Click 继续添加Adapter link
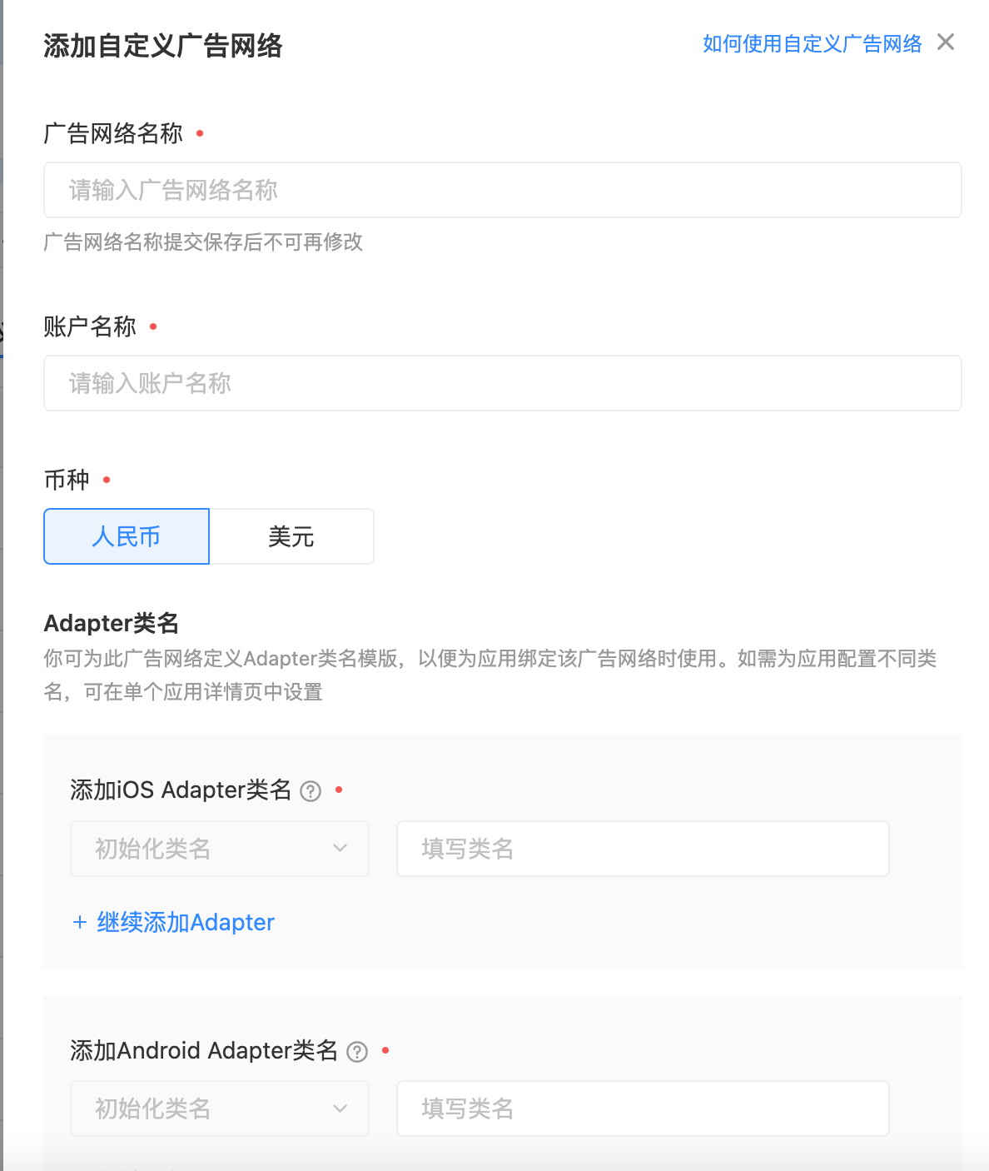Viewport: 989px width, 1171px height. (186, 922)
